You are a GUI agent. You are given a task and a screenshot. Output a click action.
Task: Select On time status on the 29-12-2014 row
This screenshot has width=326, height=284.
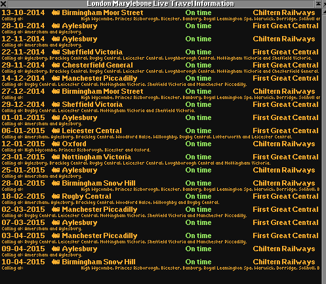pyautogui.click(x=198, y=104)
